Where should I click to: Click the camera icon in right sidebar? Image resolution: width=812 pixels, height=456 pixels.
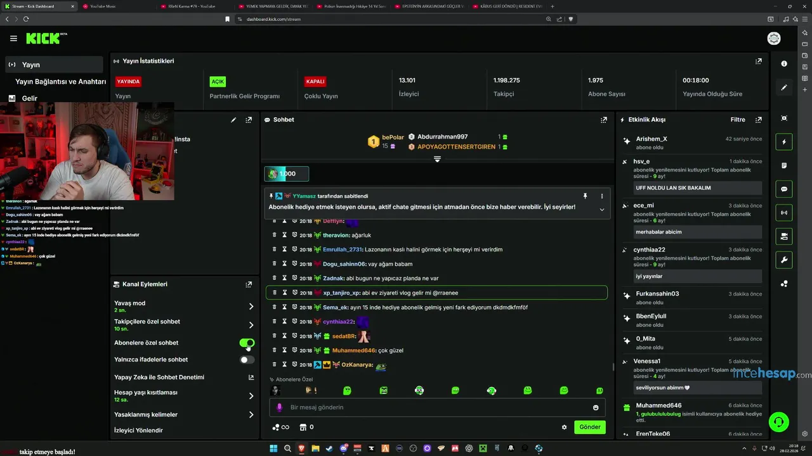(x=784, y=236)
